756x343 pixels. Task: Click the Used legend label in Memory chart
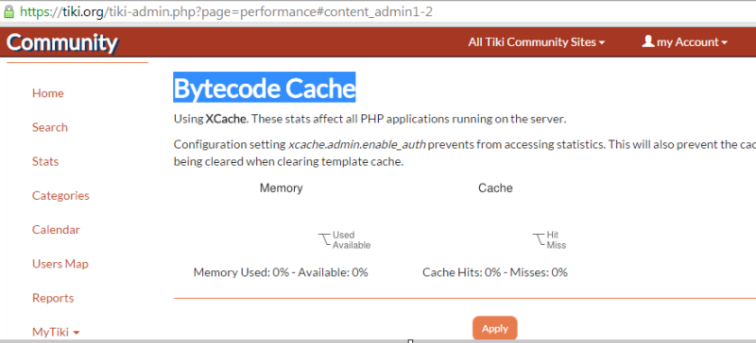tap(343, 235)
